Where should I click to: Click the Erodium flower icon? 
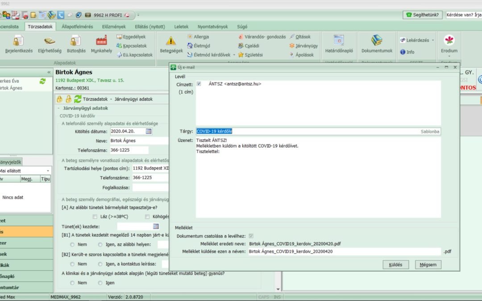click(x=449, y=41)
